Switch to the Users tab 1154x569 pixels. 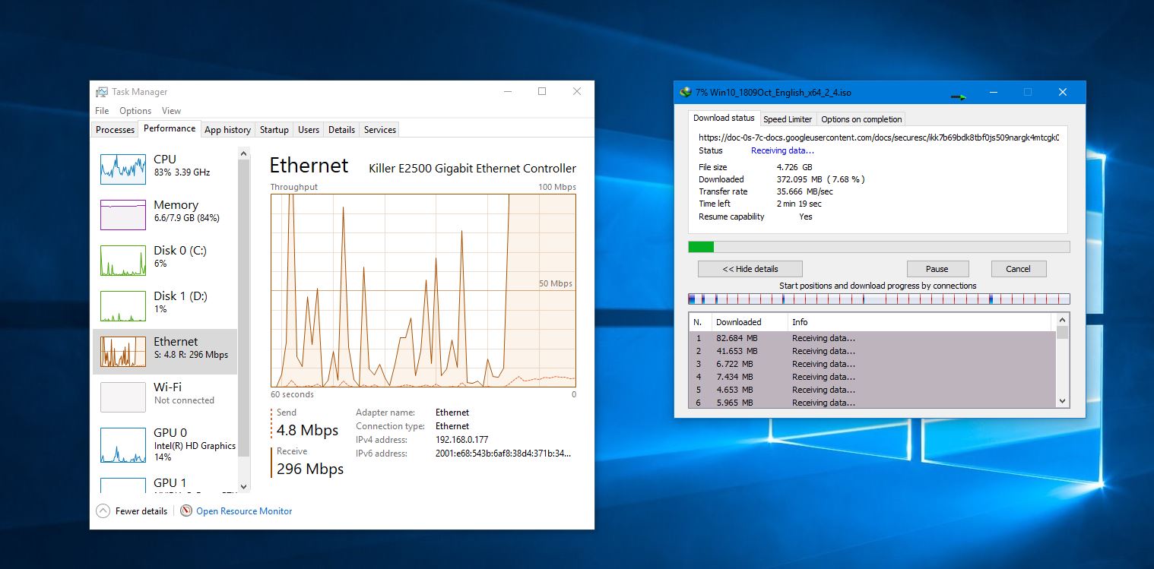[x=309, y=130]
